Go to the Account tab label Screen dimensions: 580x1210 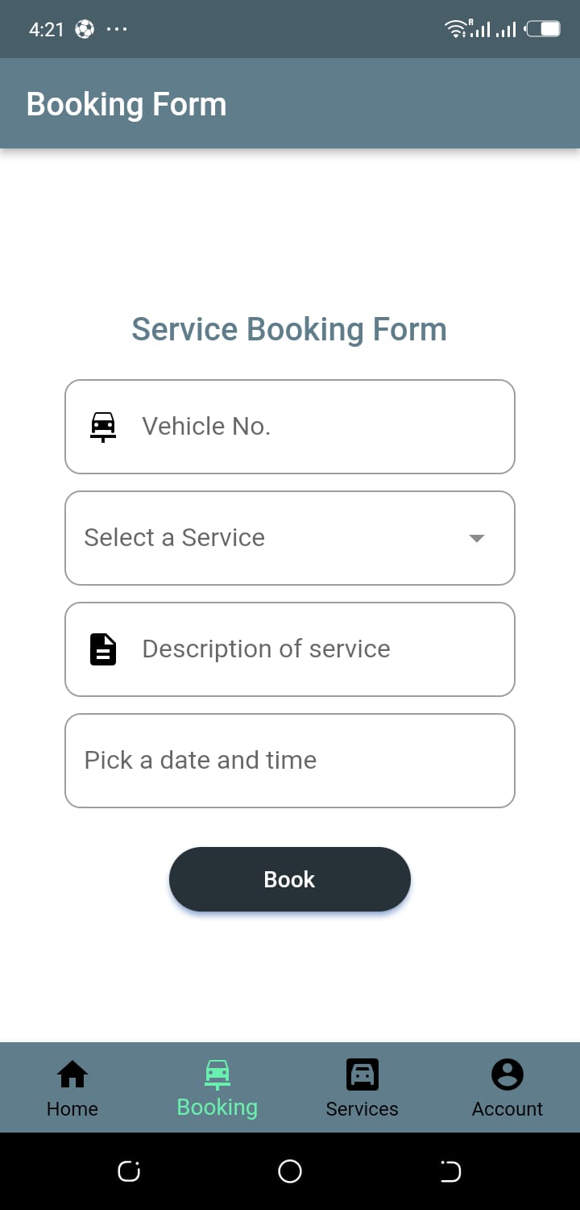pyautogui.click(x=507, y=1109)
